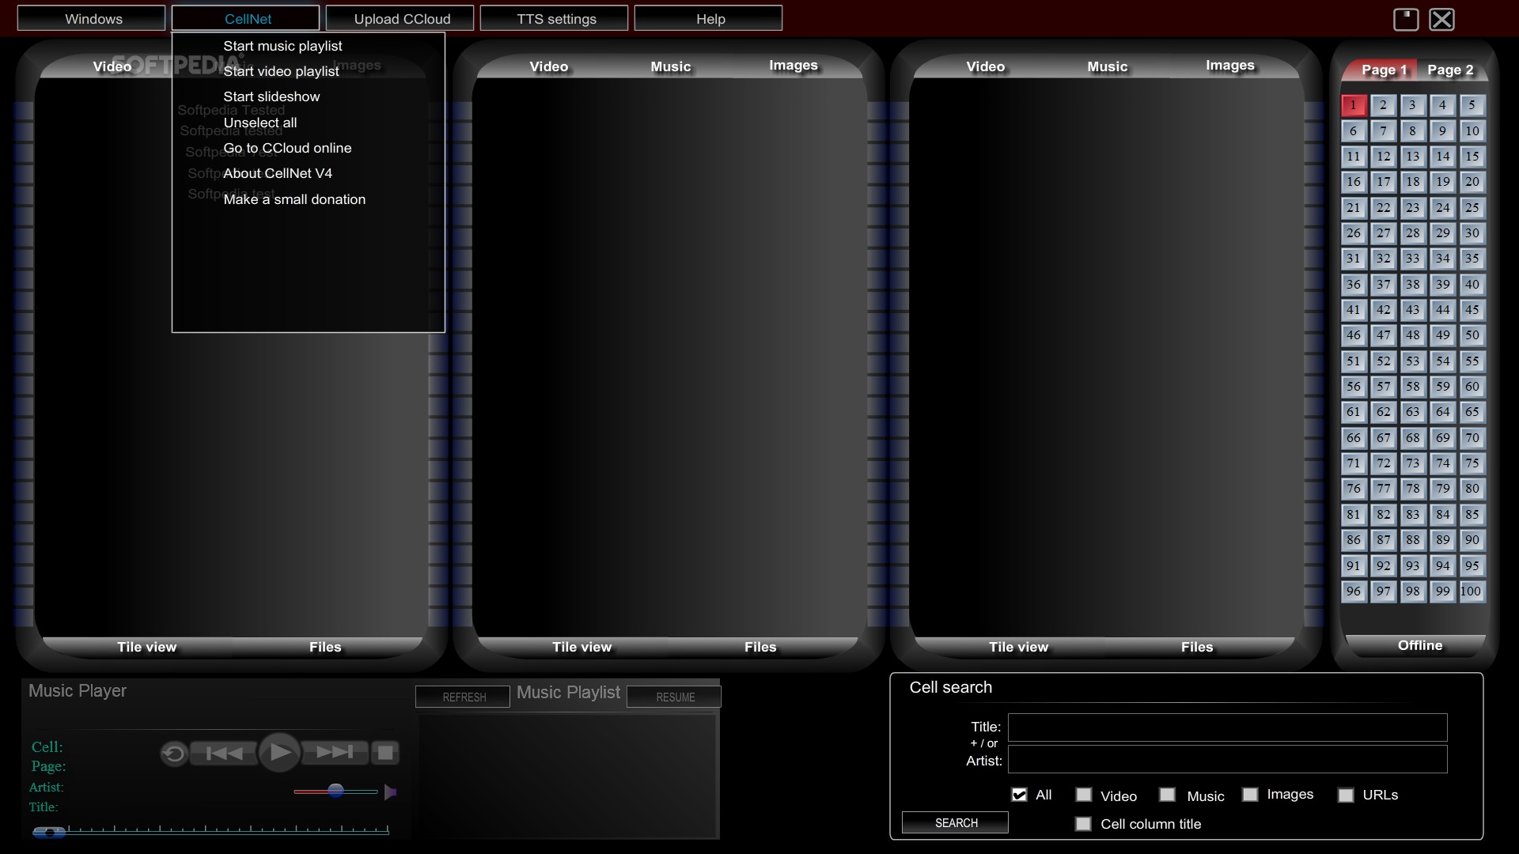Screen dimensions: 1519x854
Task: Open the Upload CCloud menu
Action: click(x=400, y=18)
